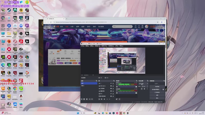Open the fade transition type dropdown
The image size is (205, 115).
[x=143, y=84]
